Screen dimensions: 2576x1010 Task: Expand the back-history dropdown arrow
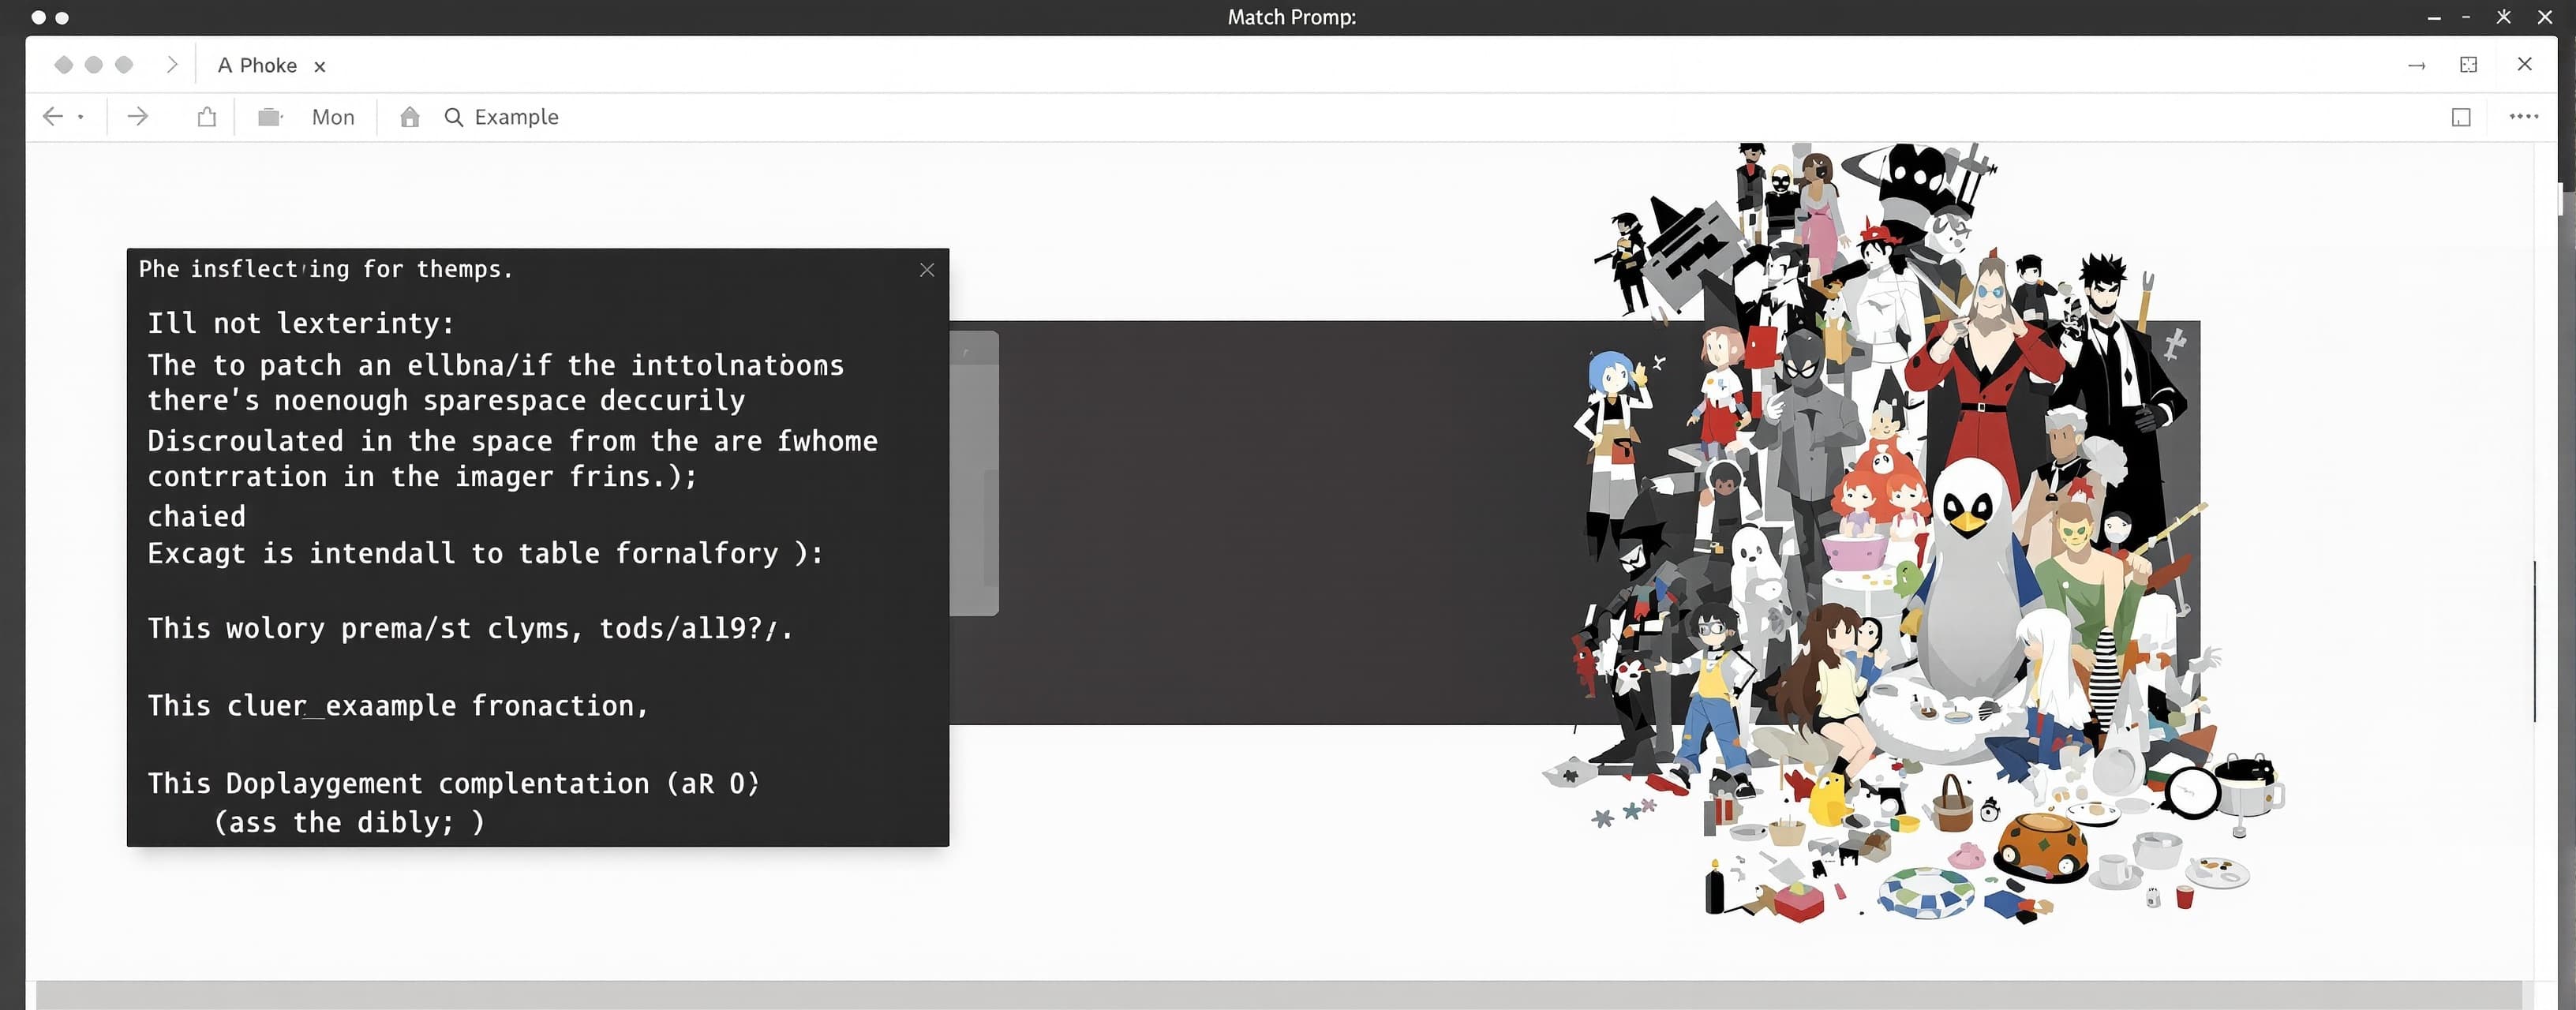click(80, 118)
